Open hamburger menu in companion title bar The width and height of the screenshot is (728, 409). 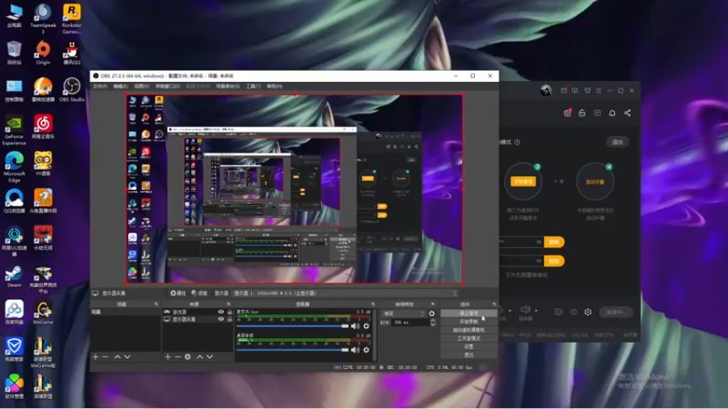pyautogui.click(x=599, y=90)
